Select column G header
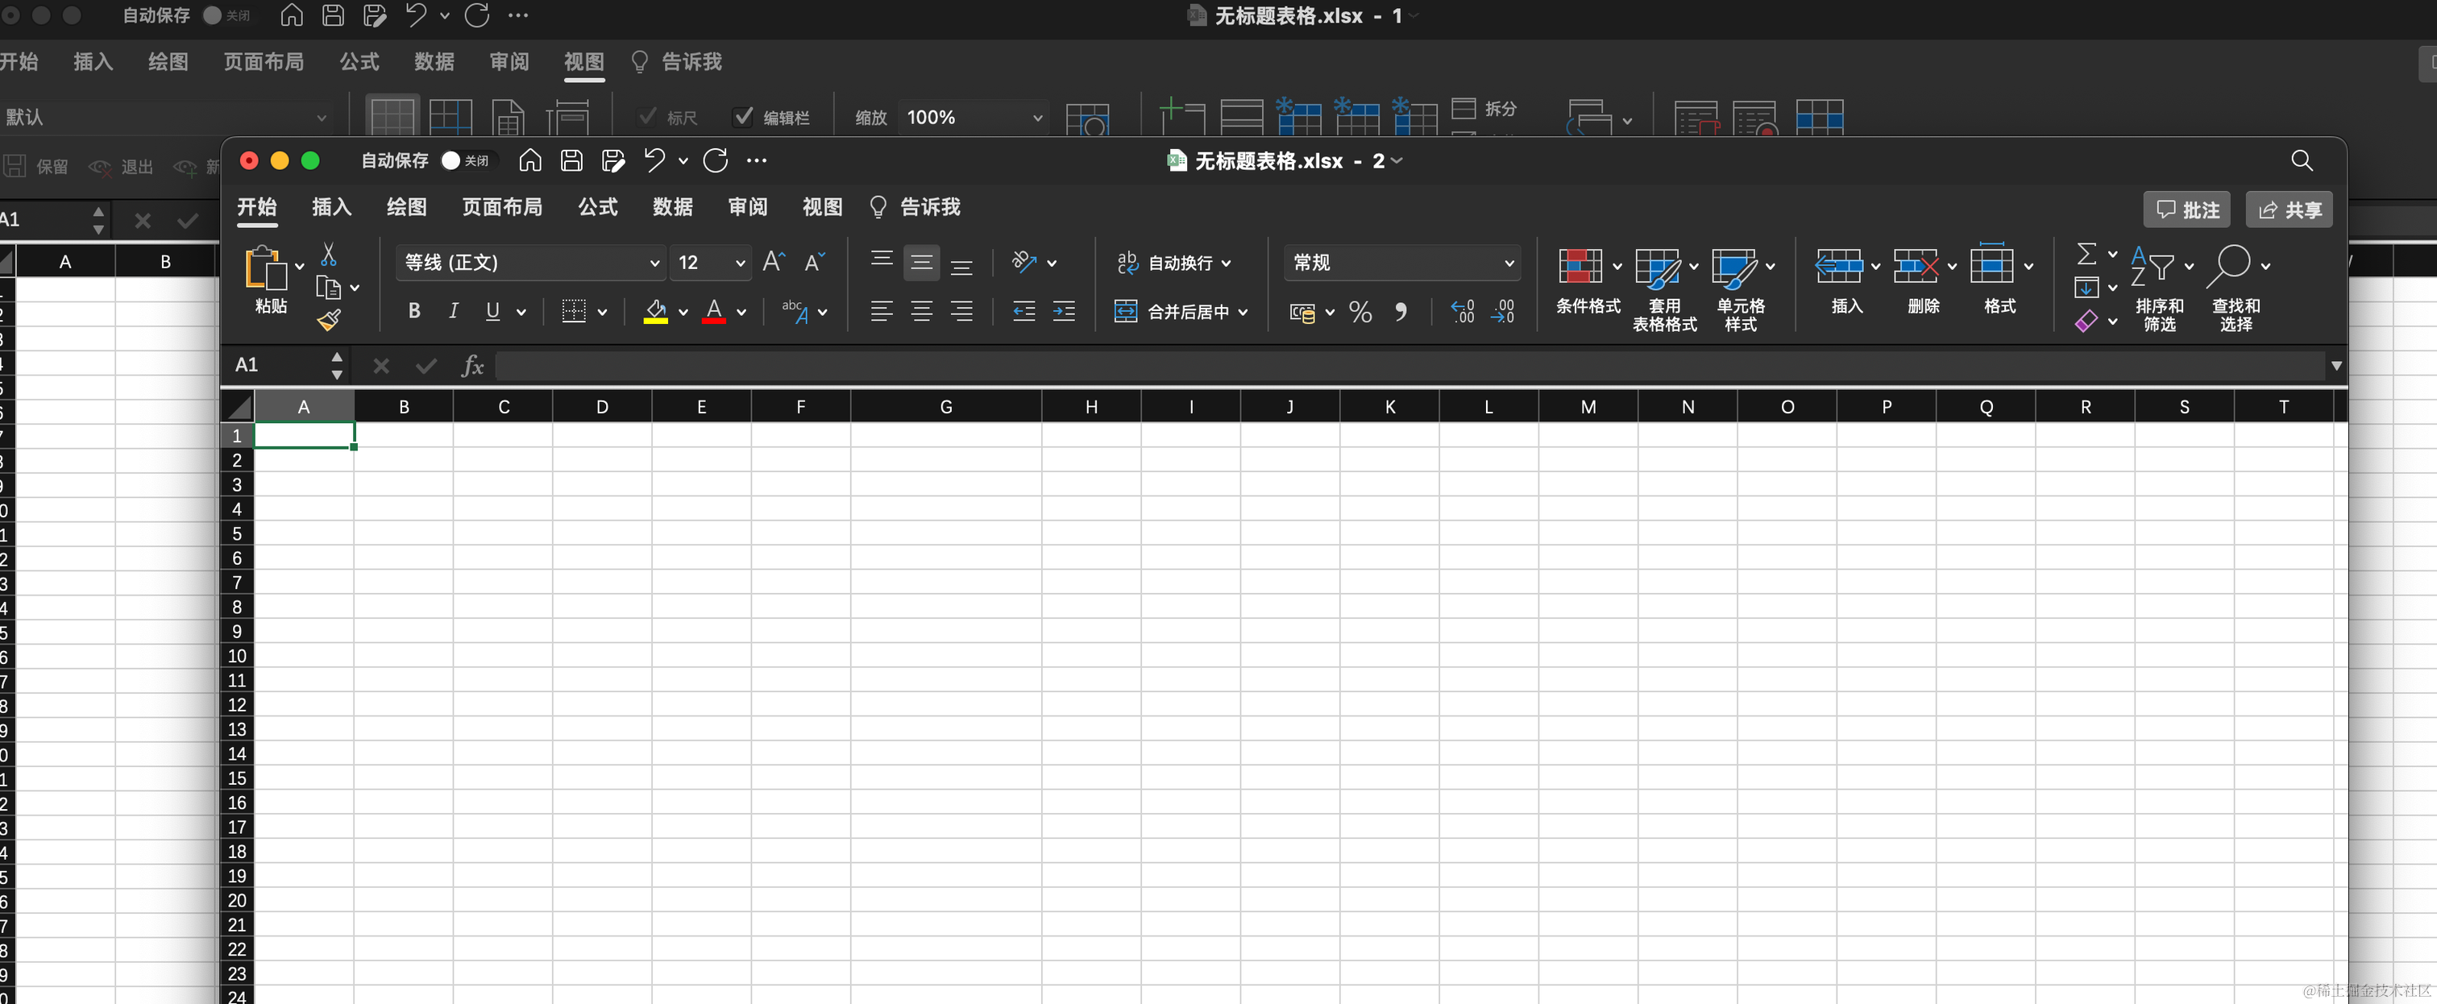The width and height of the screenshot is (2437, 1004). tap(945, 407)
